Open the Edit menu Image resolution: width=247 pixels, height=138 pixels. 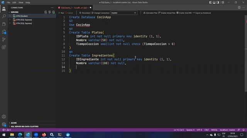(x=14, y=3)
